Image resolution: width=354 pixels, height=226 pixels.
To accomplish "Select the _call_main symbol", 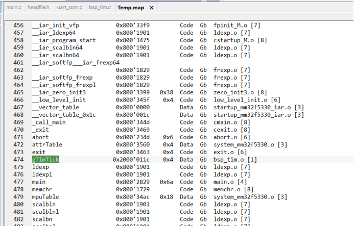I will pos(49,122).
